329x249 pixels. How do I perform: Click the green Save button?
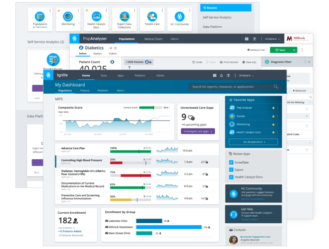280,50
